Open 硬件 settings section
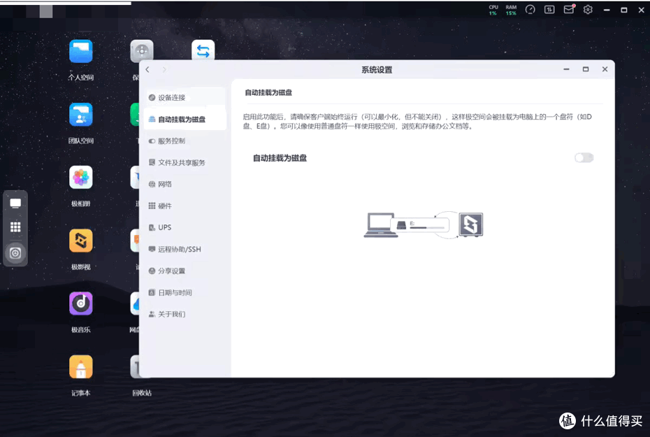Screen dimensions: 650x437 pos(185,206)
